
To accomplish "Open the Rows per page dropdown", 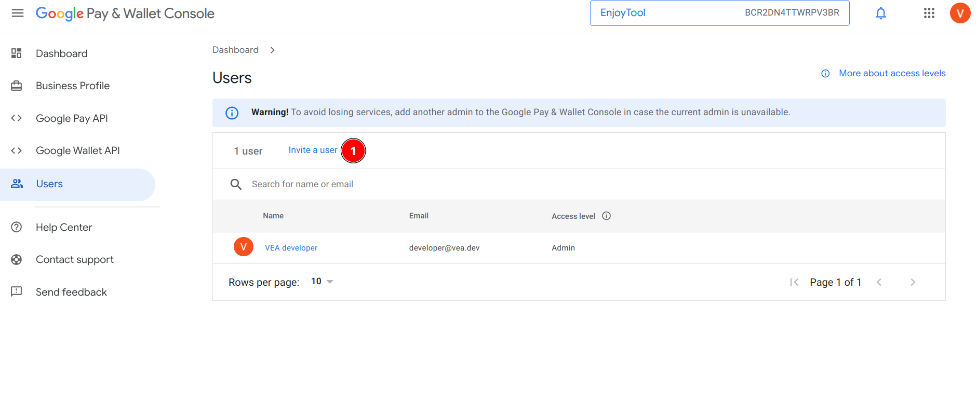I will (322, 282).
